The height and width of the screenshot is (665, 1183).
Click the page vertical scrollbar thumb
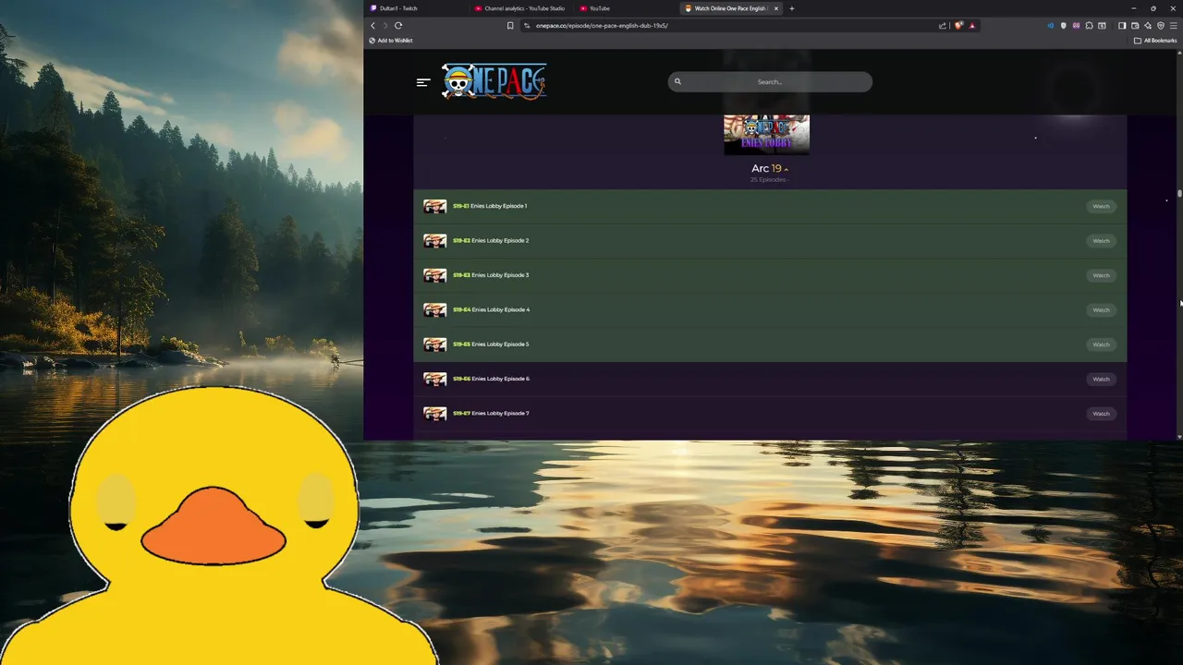pyautogui.click(x=1179, y=194)
